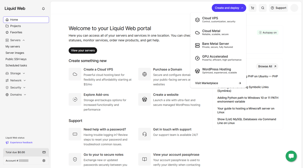Collapse the Servers sidebar section
The width and height of the screenshot is (303, 168).
pos(24,40)
